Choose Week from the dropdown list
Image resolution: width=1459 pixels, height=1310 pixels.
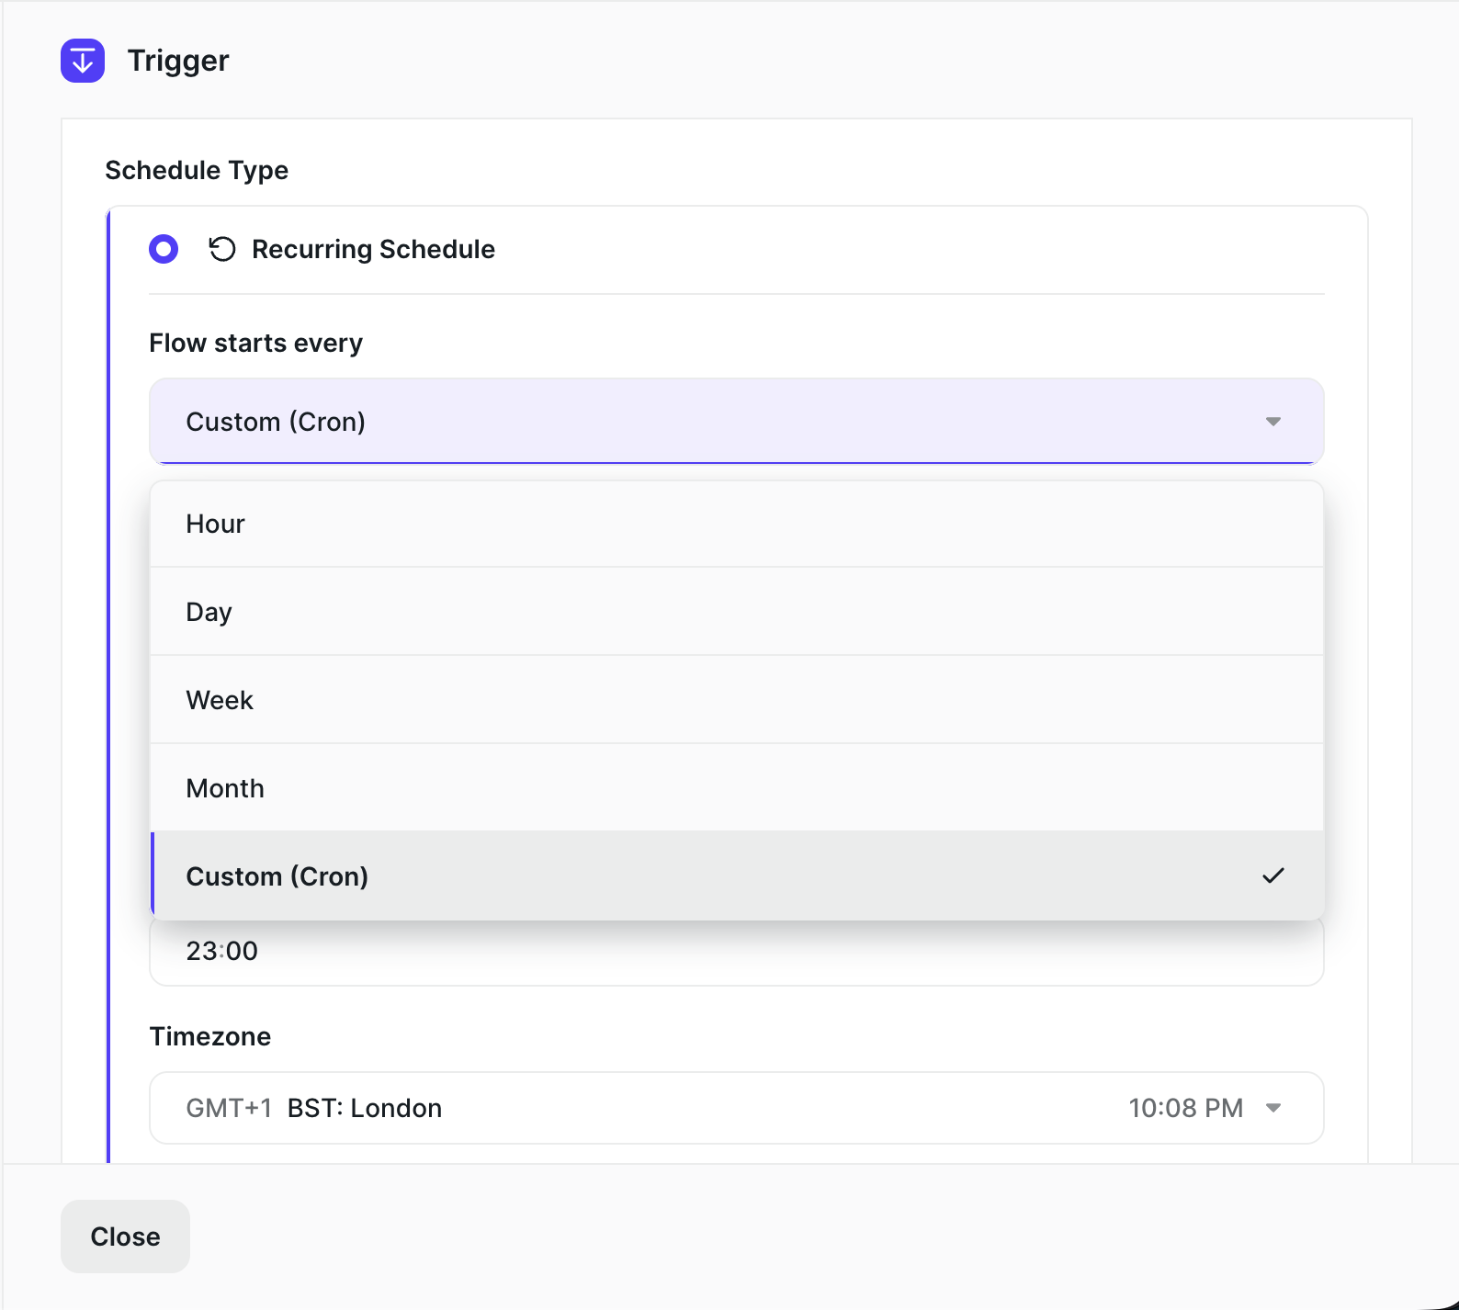736,700
